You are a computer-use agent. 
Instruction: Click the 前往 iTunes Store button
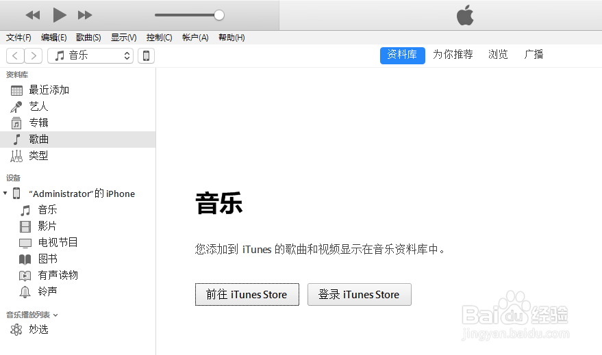pyautogui.click(x=247, y=294)
